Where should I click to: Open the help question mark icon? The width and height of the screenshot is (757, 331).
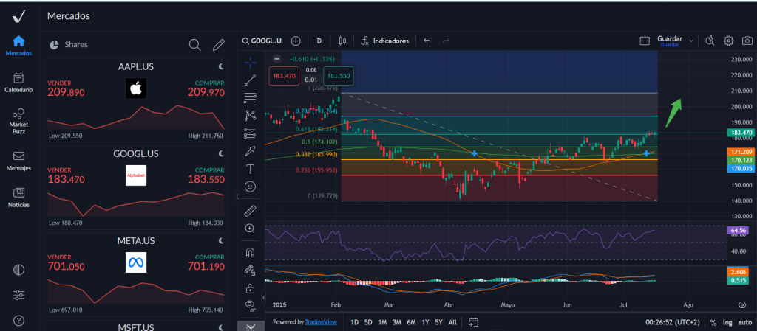click(18, 320)
